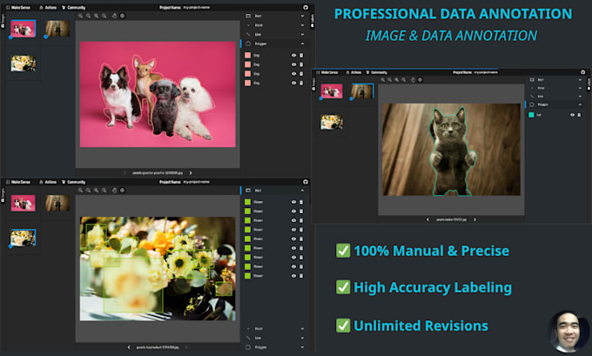This screenshot has width=592, height=356.
Task: Hide the third Flower box via eye icon
Action: pos(293,220)
